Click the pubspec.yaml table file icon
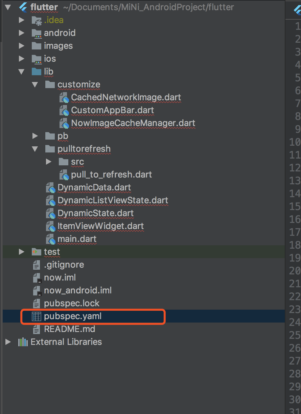The image size is (301, 414). coord(36,316)
